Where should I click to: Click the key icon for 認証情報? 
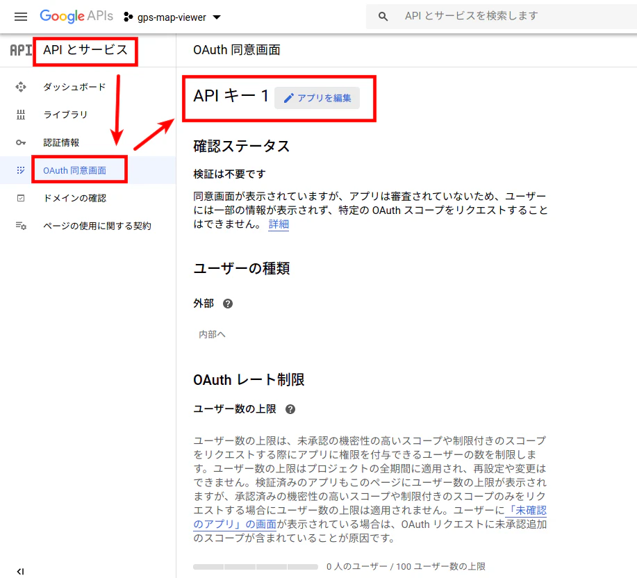[x=21, y=142]
